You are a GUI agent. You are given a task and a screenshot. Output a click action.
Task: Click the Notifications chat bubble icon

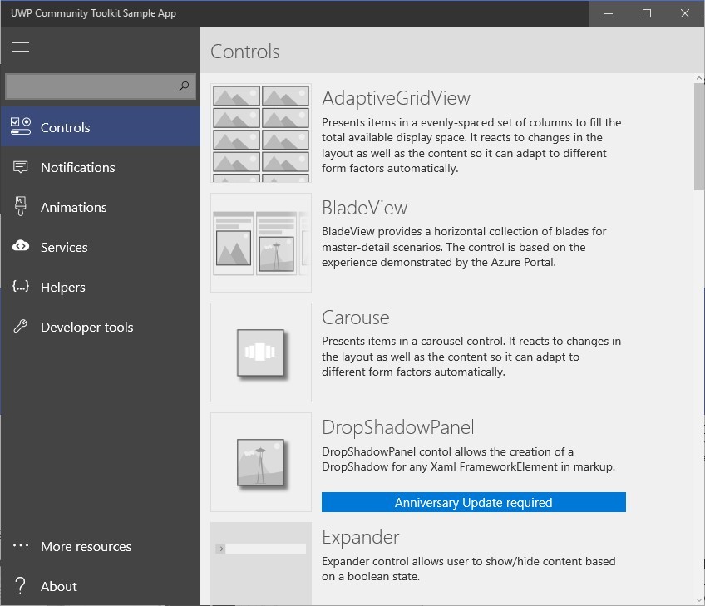click(20, 167)
